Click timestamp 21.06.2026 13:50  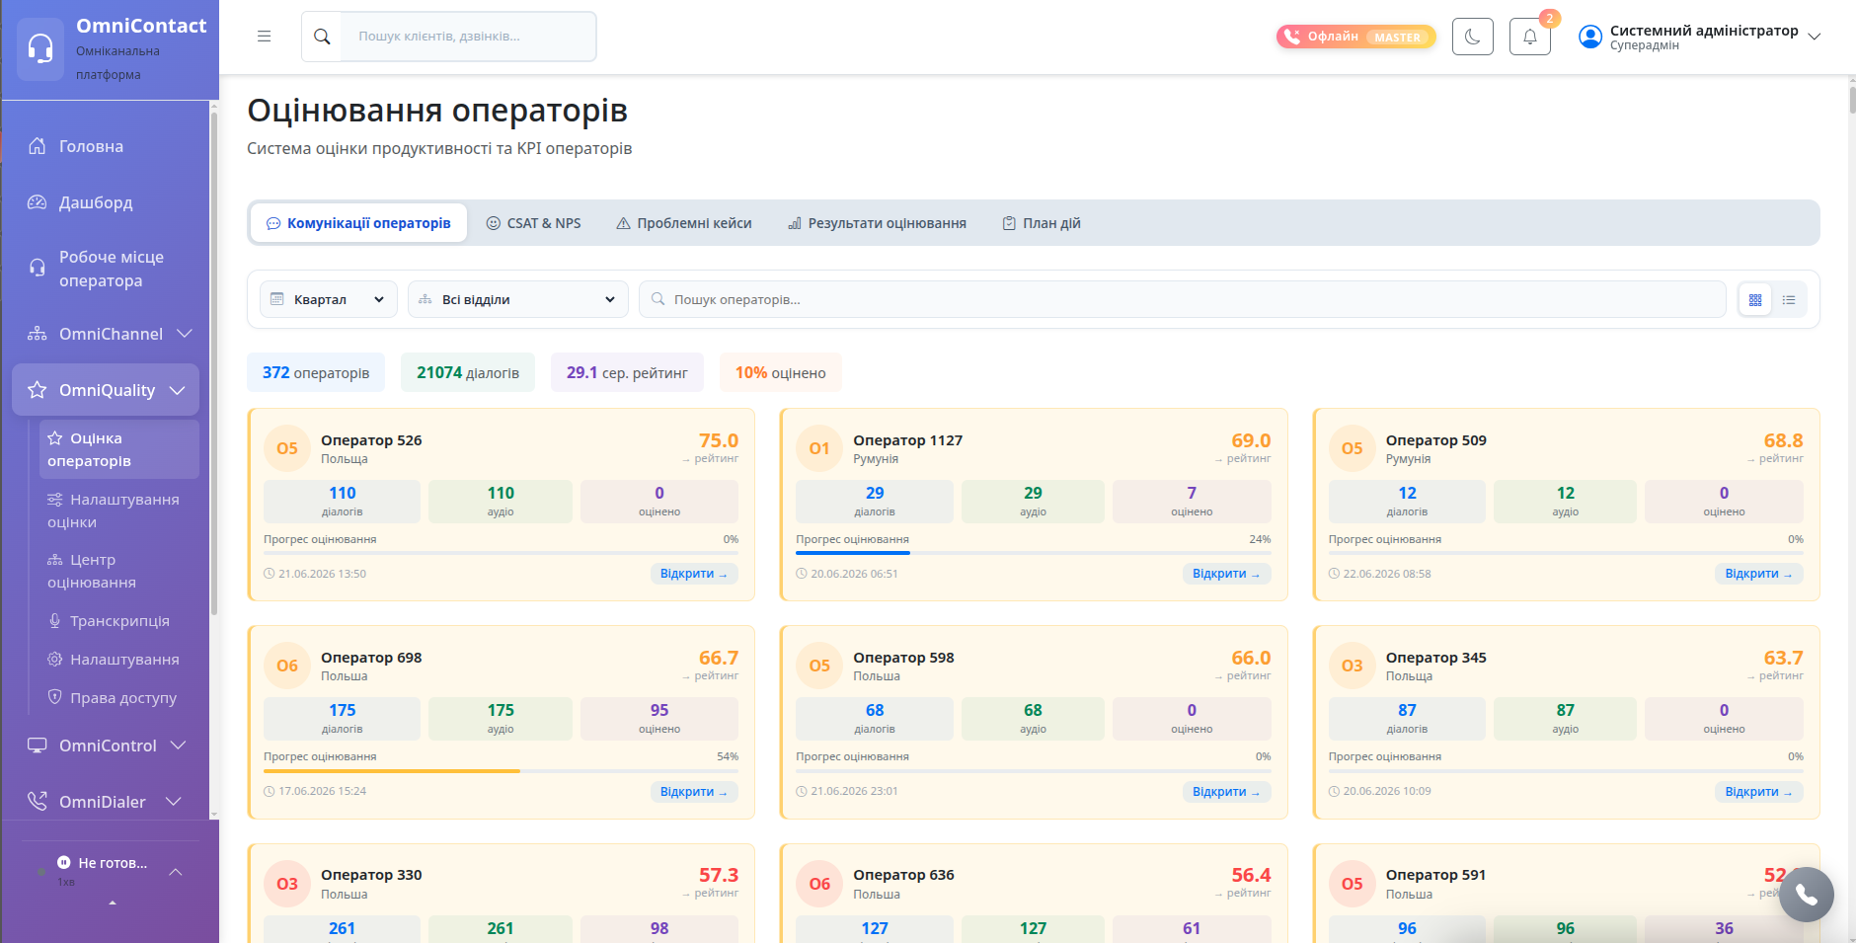pyautogui.click(x=315, y=574)
